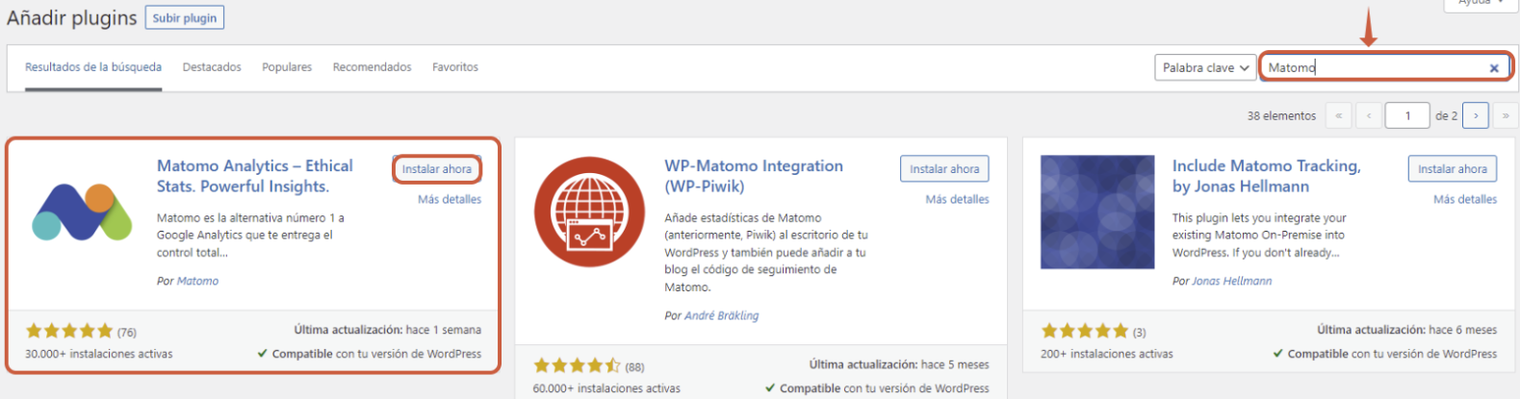Click the Última actualización: hace 1 semana text
This screenshot has height=399, width=1520.
pos(387,330)
